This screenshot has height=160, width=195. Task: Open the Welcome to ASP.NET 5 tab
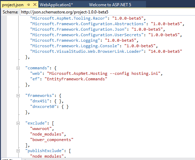[110, 5]
